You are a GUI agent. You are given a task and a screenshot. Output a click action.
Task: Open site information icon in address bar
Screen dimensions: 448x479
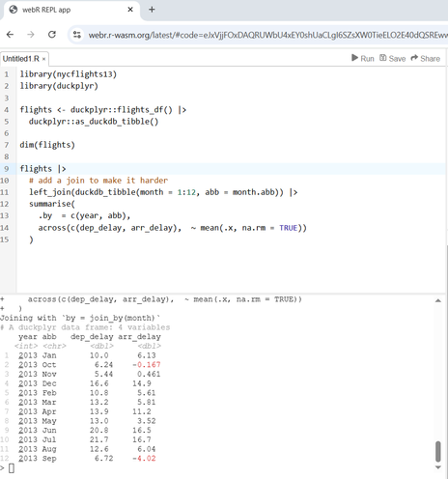click(x=77, y=35)
